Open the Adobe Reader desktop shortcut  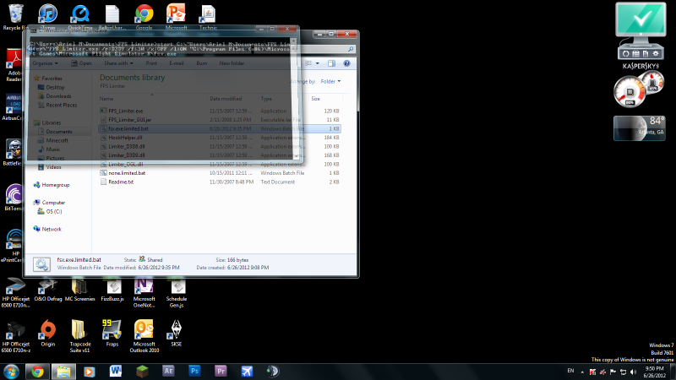(x=14, y=65)
